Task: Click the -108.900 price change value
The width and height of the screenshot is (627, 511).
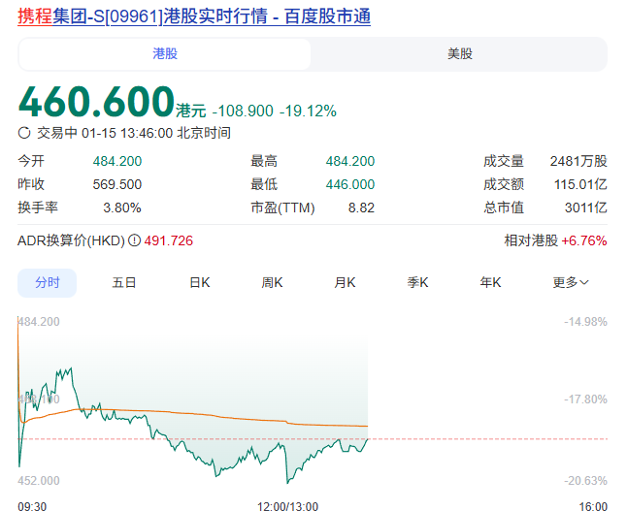Action: point(243,111)
